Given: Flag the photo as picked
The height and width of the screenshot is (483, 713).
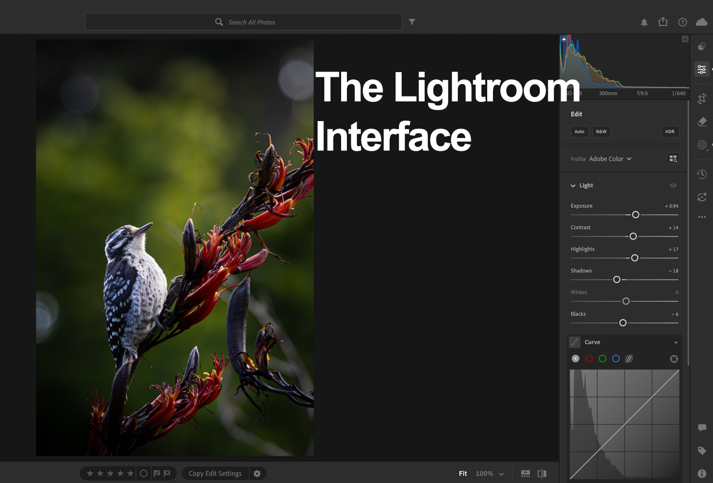Looking at the screenshot, I should [x=157, y=473].
